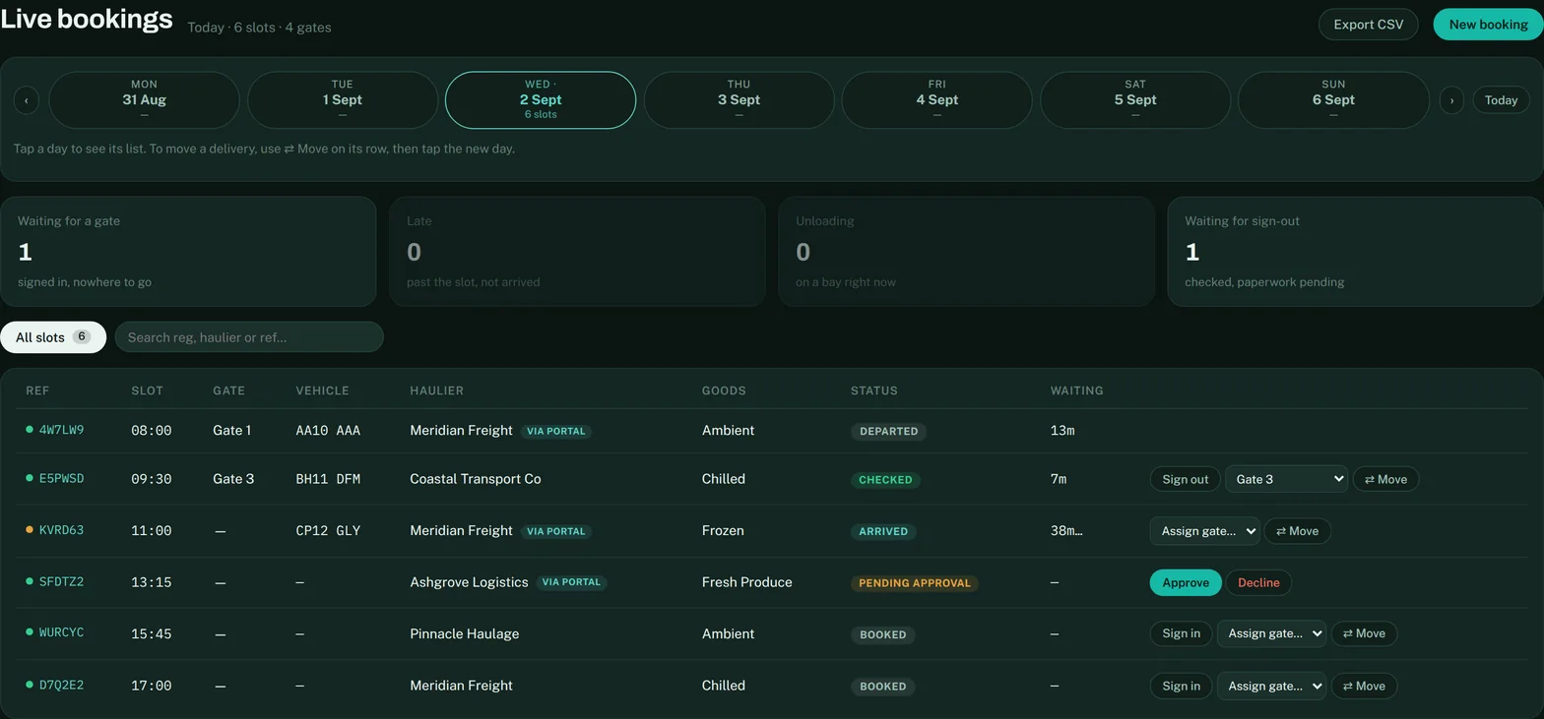Select Tue 1 Sept day tab
Screen dimensions: 1544x719
343,100
